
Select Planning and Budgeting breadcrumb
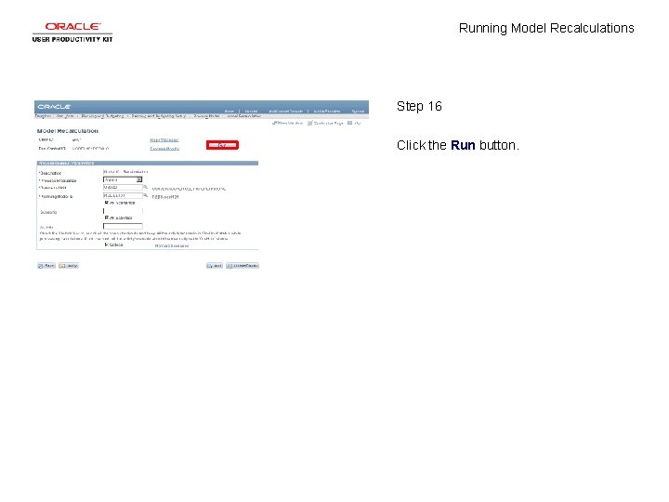coord(102,116)
